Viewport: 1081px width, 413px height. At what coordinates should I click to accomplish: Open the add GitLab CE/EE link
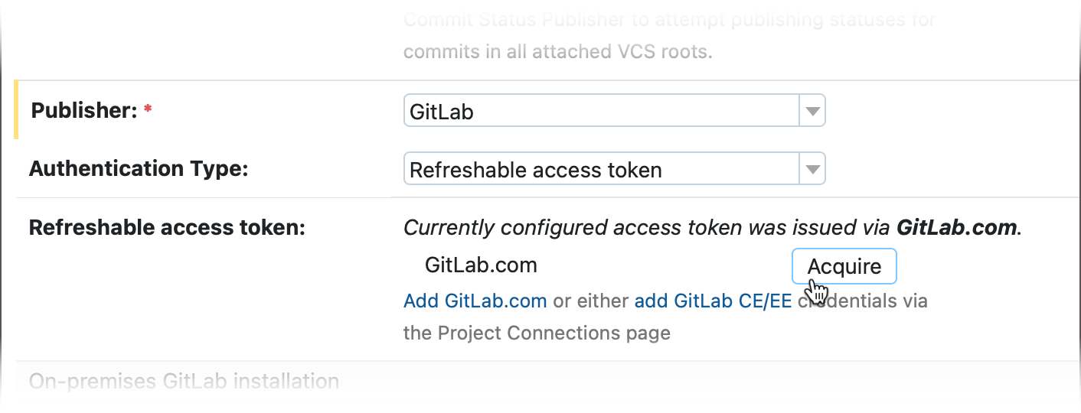[x=713, y=301]
